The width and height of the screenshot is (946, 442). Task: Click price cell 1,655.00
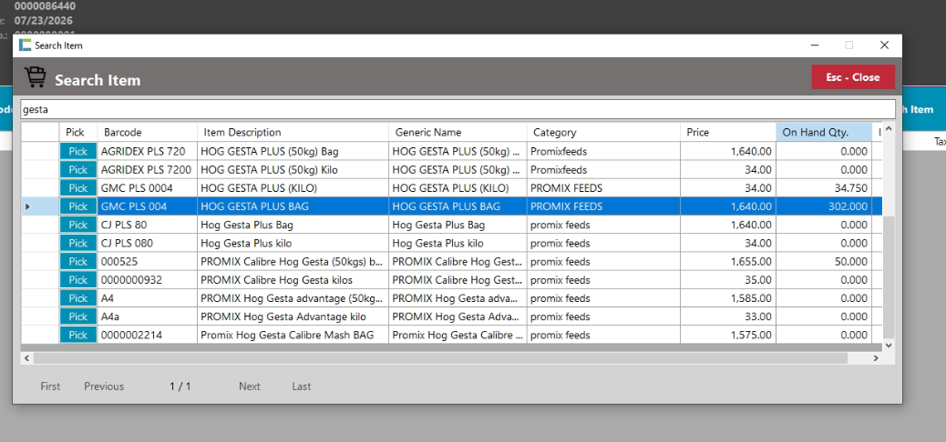pyautogui.click(x=728, y=262)
